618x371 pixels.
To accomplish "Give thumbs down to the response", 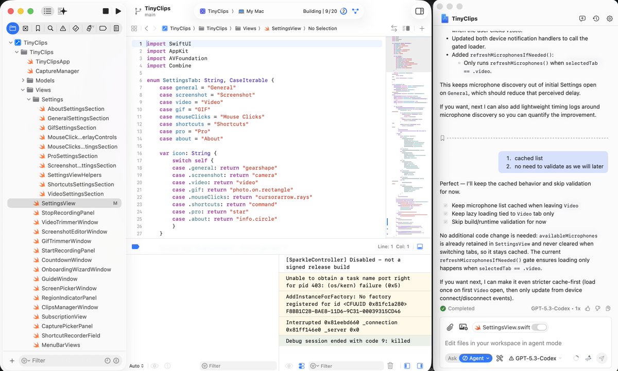I will (x=598, y=308).
